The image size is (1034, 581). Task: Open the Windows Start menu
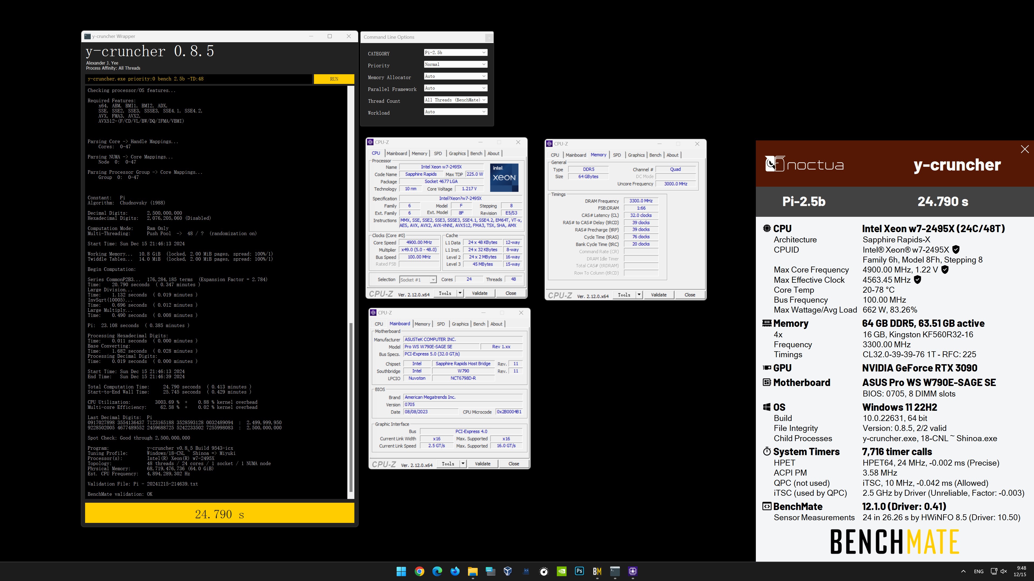pos(401,571)
